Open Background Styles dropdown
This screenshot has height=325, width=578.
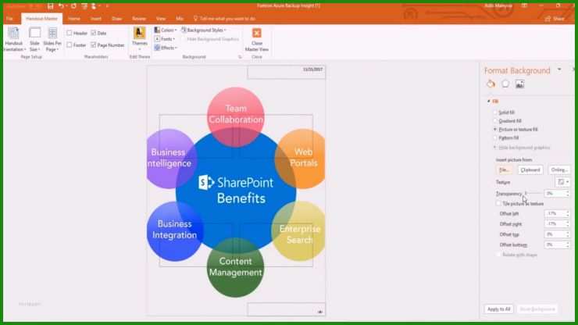[203, 30]
